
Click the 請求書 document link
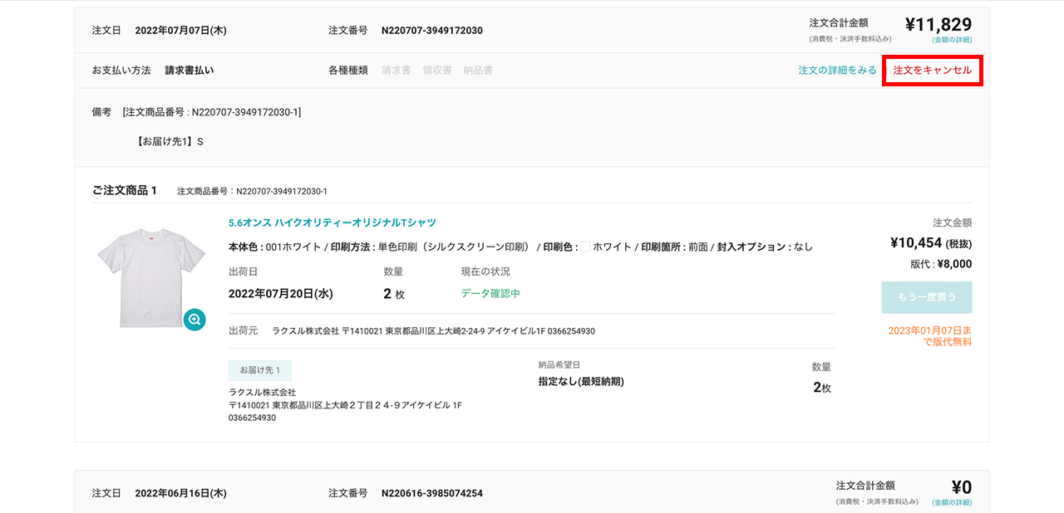[397, 71]
